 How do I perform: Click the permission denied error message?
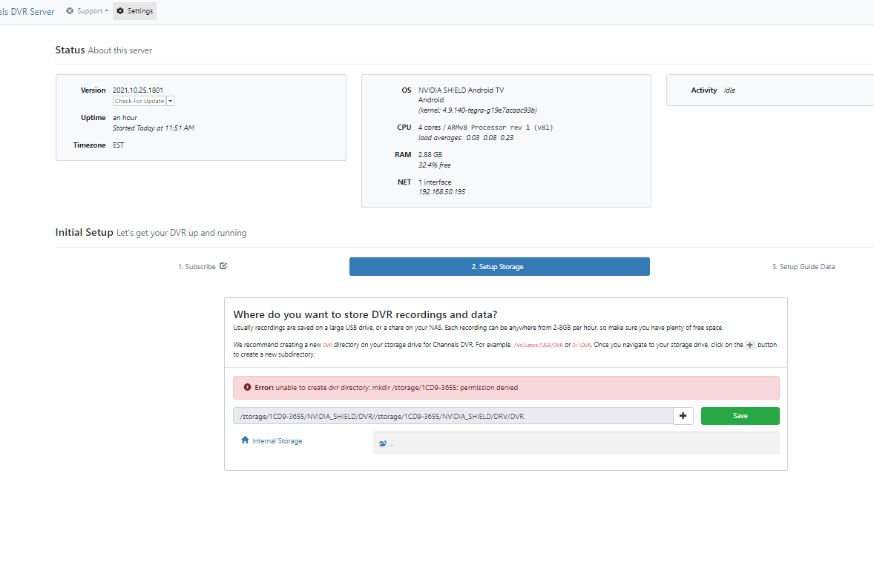tap(386, 388)
